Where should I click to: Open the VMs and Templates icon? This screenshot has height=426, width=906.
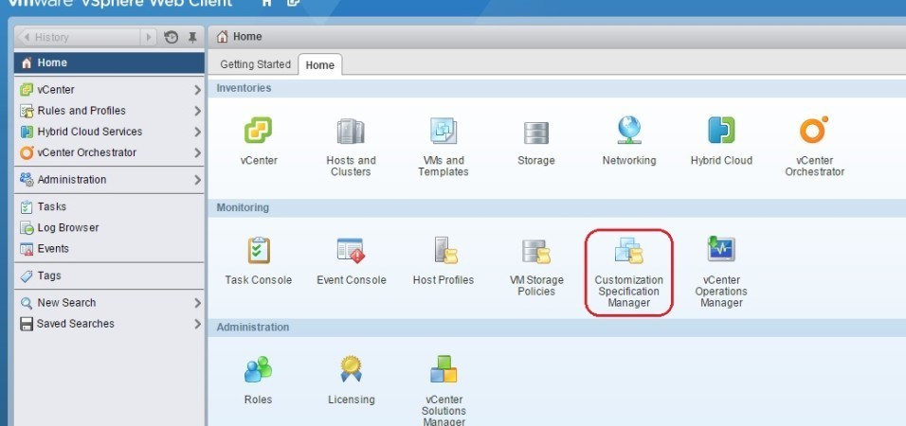(x=444, y=131)
